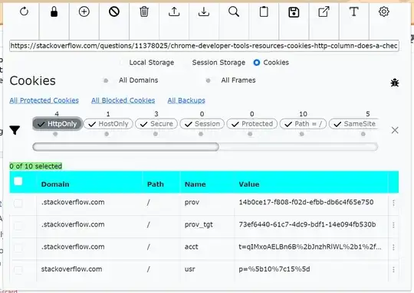414x293 pixels.
Task: Click the export upload icon
Action: point(174,11)
